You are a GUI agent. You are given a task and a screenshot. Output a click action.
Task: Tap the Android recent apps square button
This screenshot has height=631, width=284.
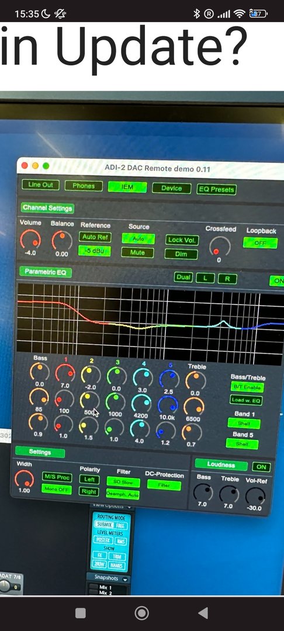click(x=81, y=613)
